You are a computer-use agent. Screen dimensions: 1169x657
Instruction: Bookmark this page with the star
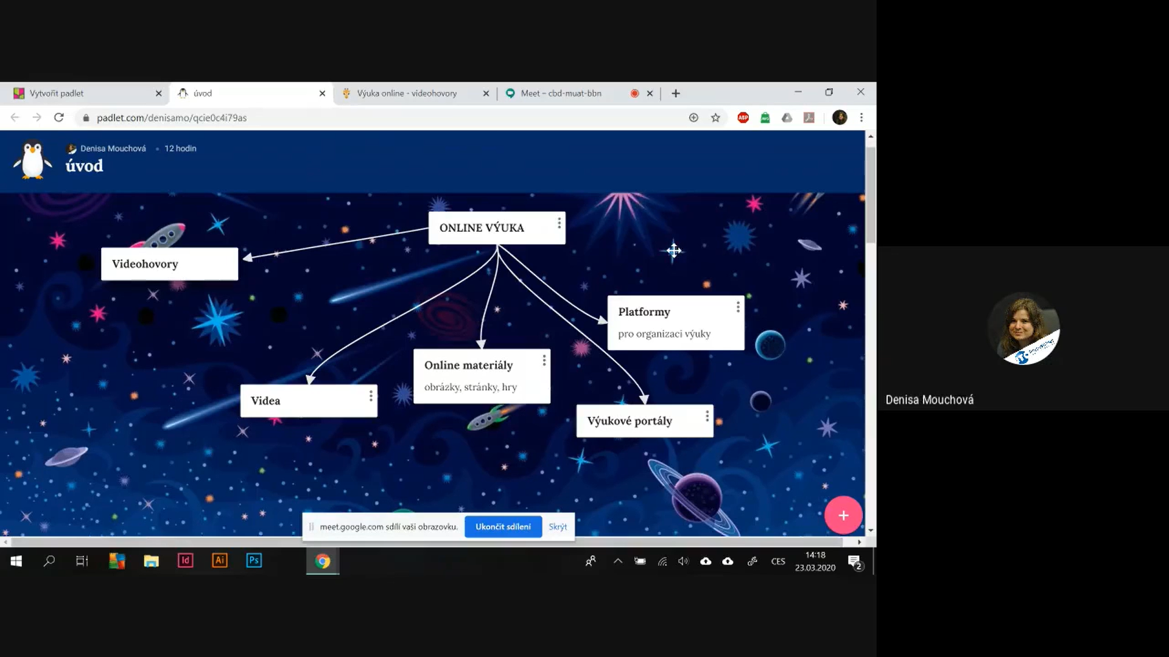click(715, 117)
